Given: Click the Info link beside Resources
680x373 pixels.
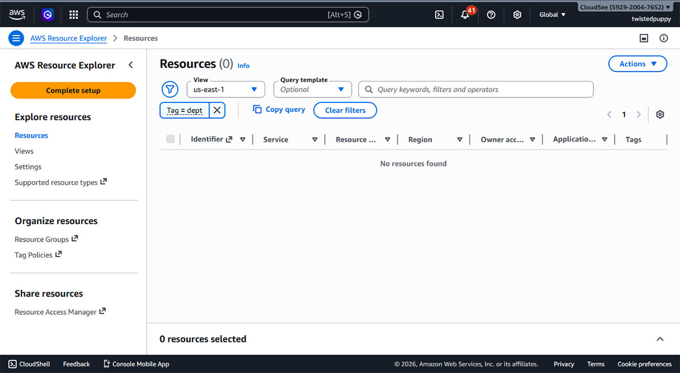Looking at the screenshot, I should (x=243, y=66).
